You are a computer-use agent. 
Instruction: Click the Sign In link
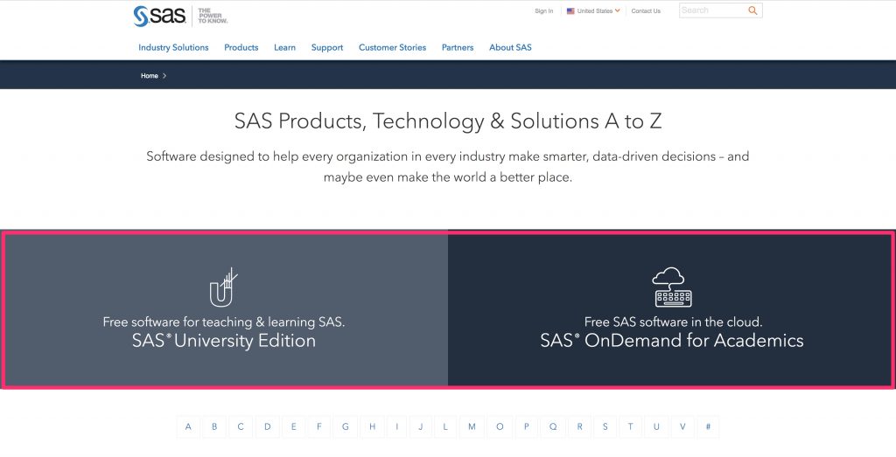(544, 10)
